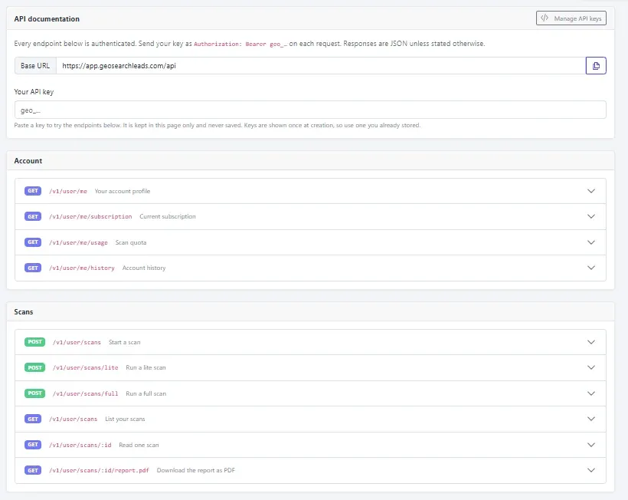The image size is (628, 500).
Task: Click the /v1/user/me/history path
Action: pos(82,268)
